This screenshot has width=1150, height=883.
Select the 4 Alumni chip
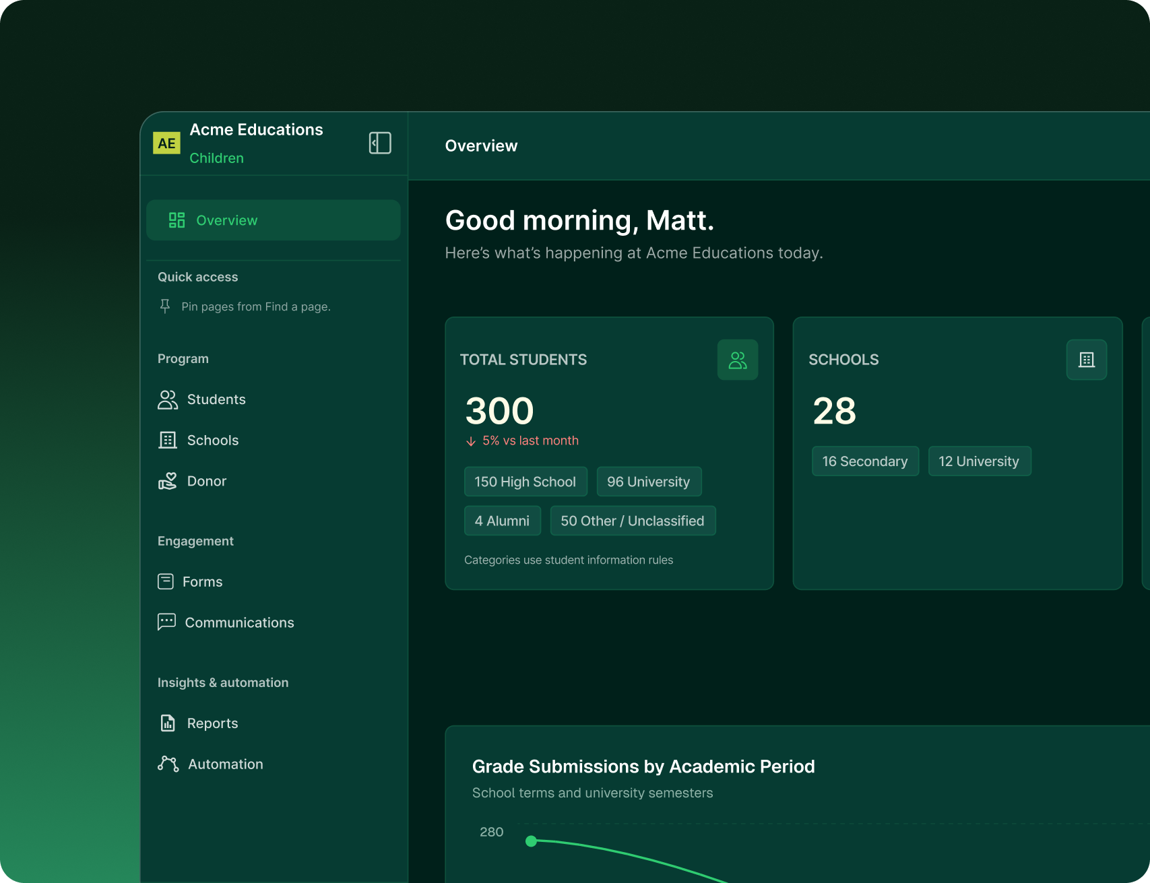[x=503, y=521]
